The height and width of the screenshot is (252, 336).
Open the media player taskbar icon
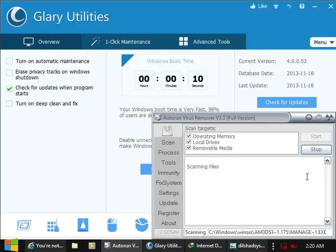[x=92, y=246]
